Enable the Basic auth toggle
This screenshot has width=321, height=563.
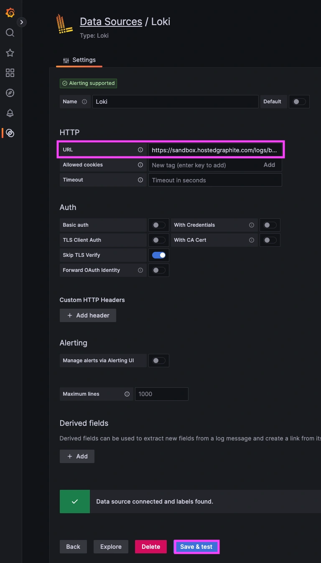click(159, 225)
